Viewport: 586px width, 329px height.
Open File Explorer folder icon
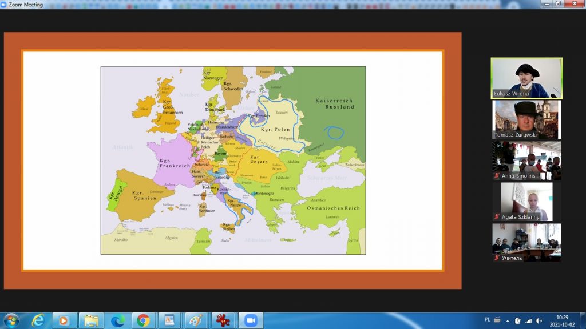90,320
